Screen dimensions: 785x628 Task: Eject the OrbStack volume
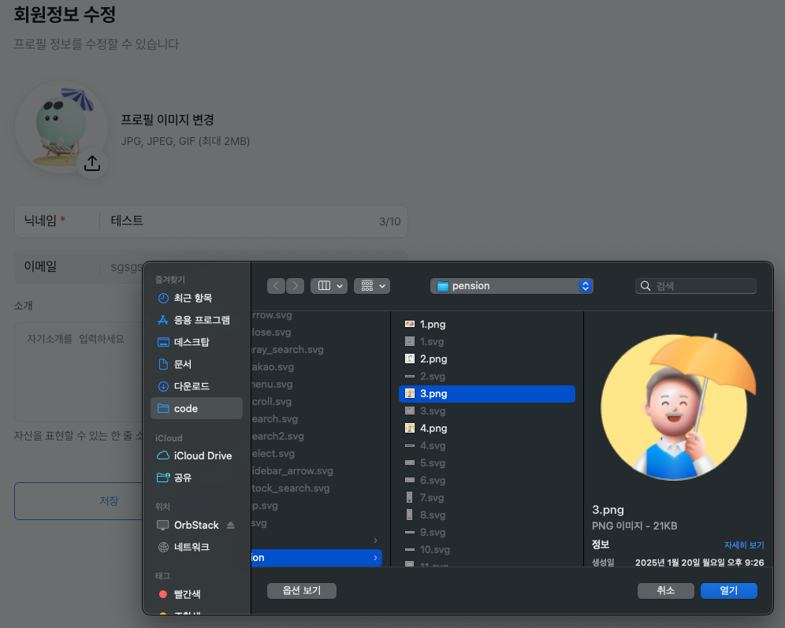(x=231, y=525)
